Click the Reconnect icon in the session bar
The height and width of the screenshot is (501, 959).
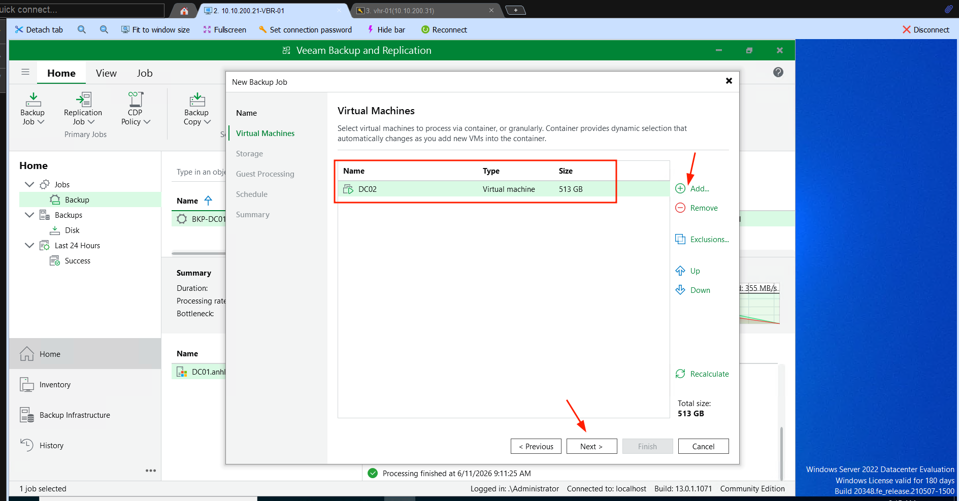(425, 29)
